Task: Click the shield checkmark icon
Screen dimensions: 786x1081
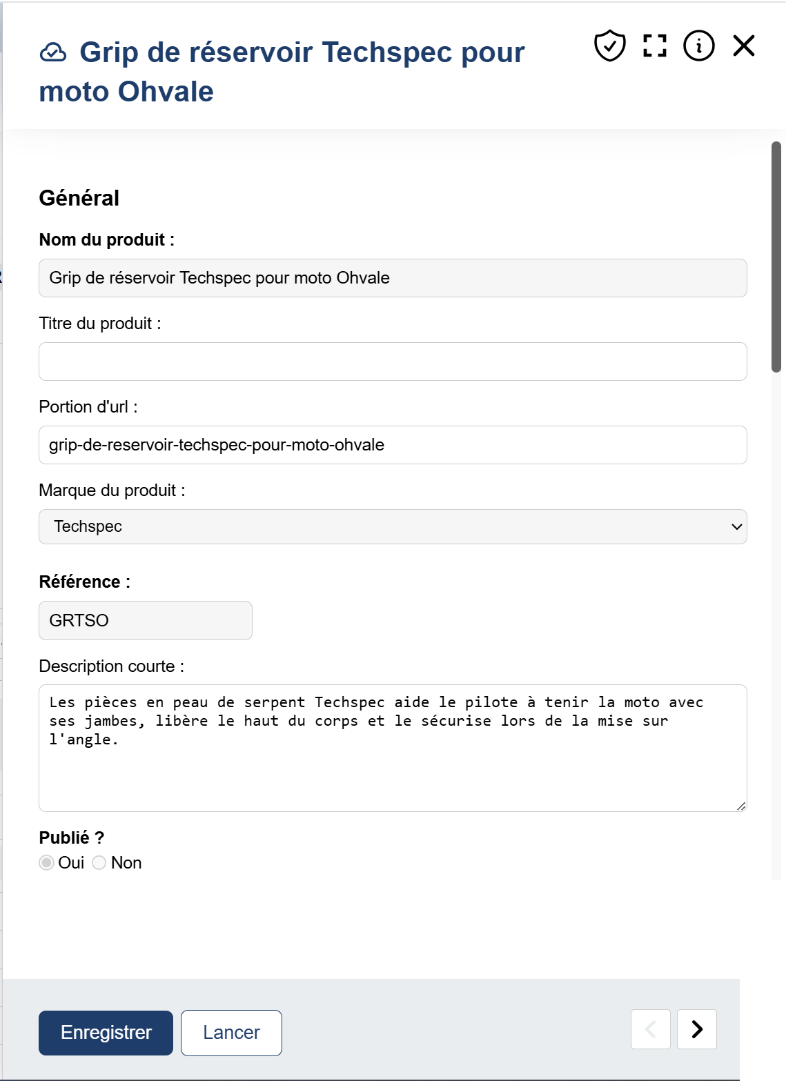Action: tap(610, 46)
